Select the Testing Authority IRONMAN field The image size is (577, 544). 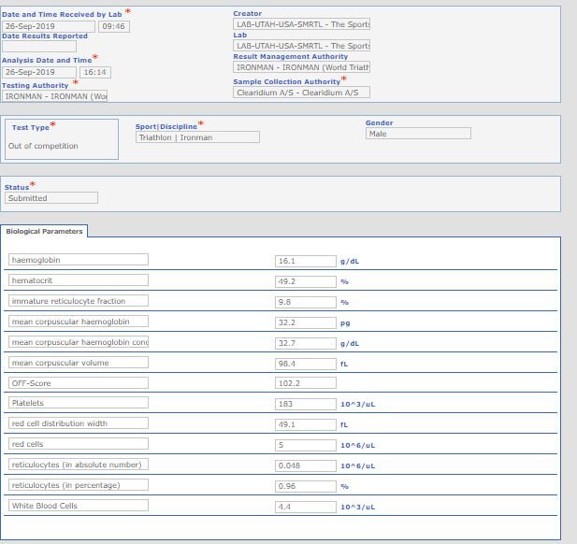(x=54, y=96)
